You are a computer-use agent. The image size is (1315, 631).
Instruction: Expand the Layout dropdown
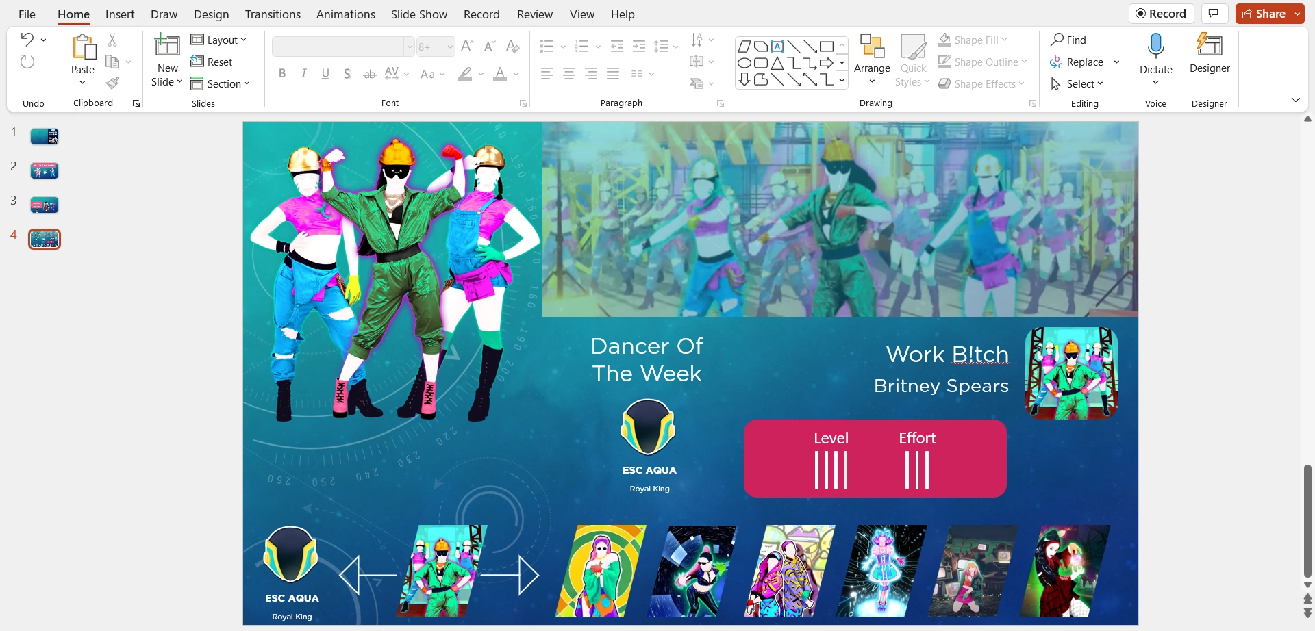tap(219, 40)
